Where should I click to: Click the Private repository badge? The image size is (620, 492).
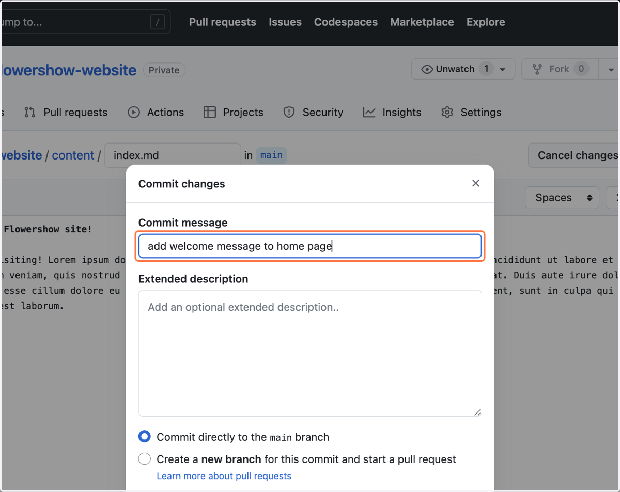pos(164,70)
